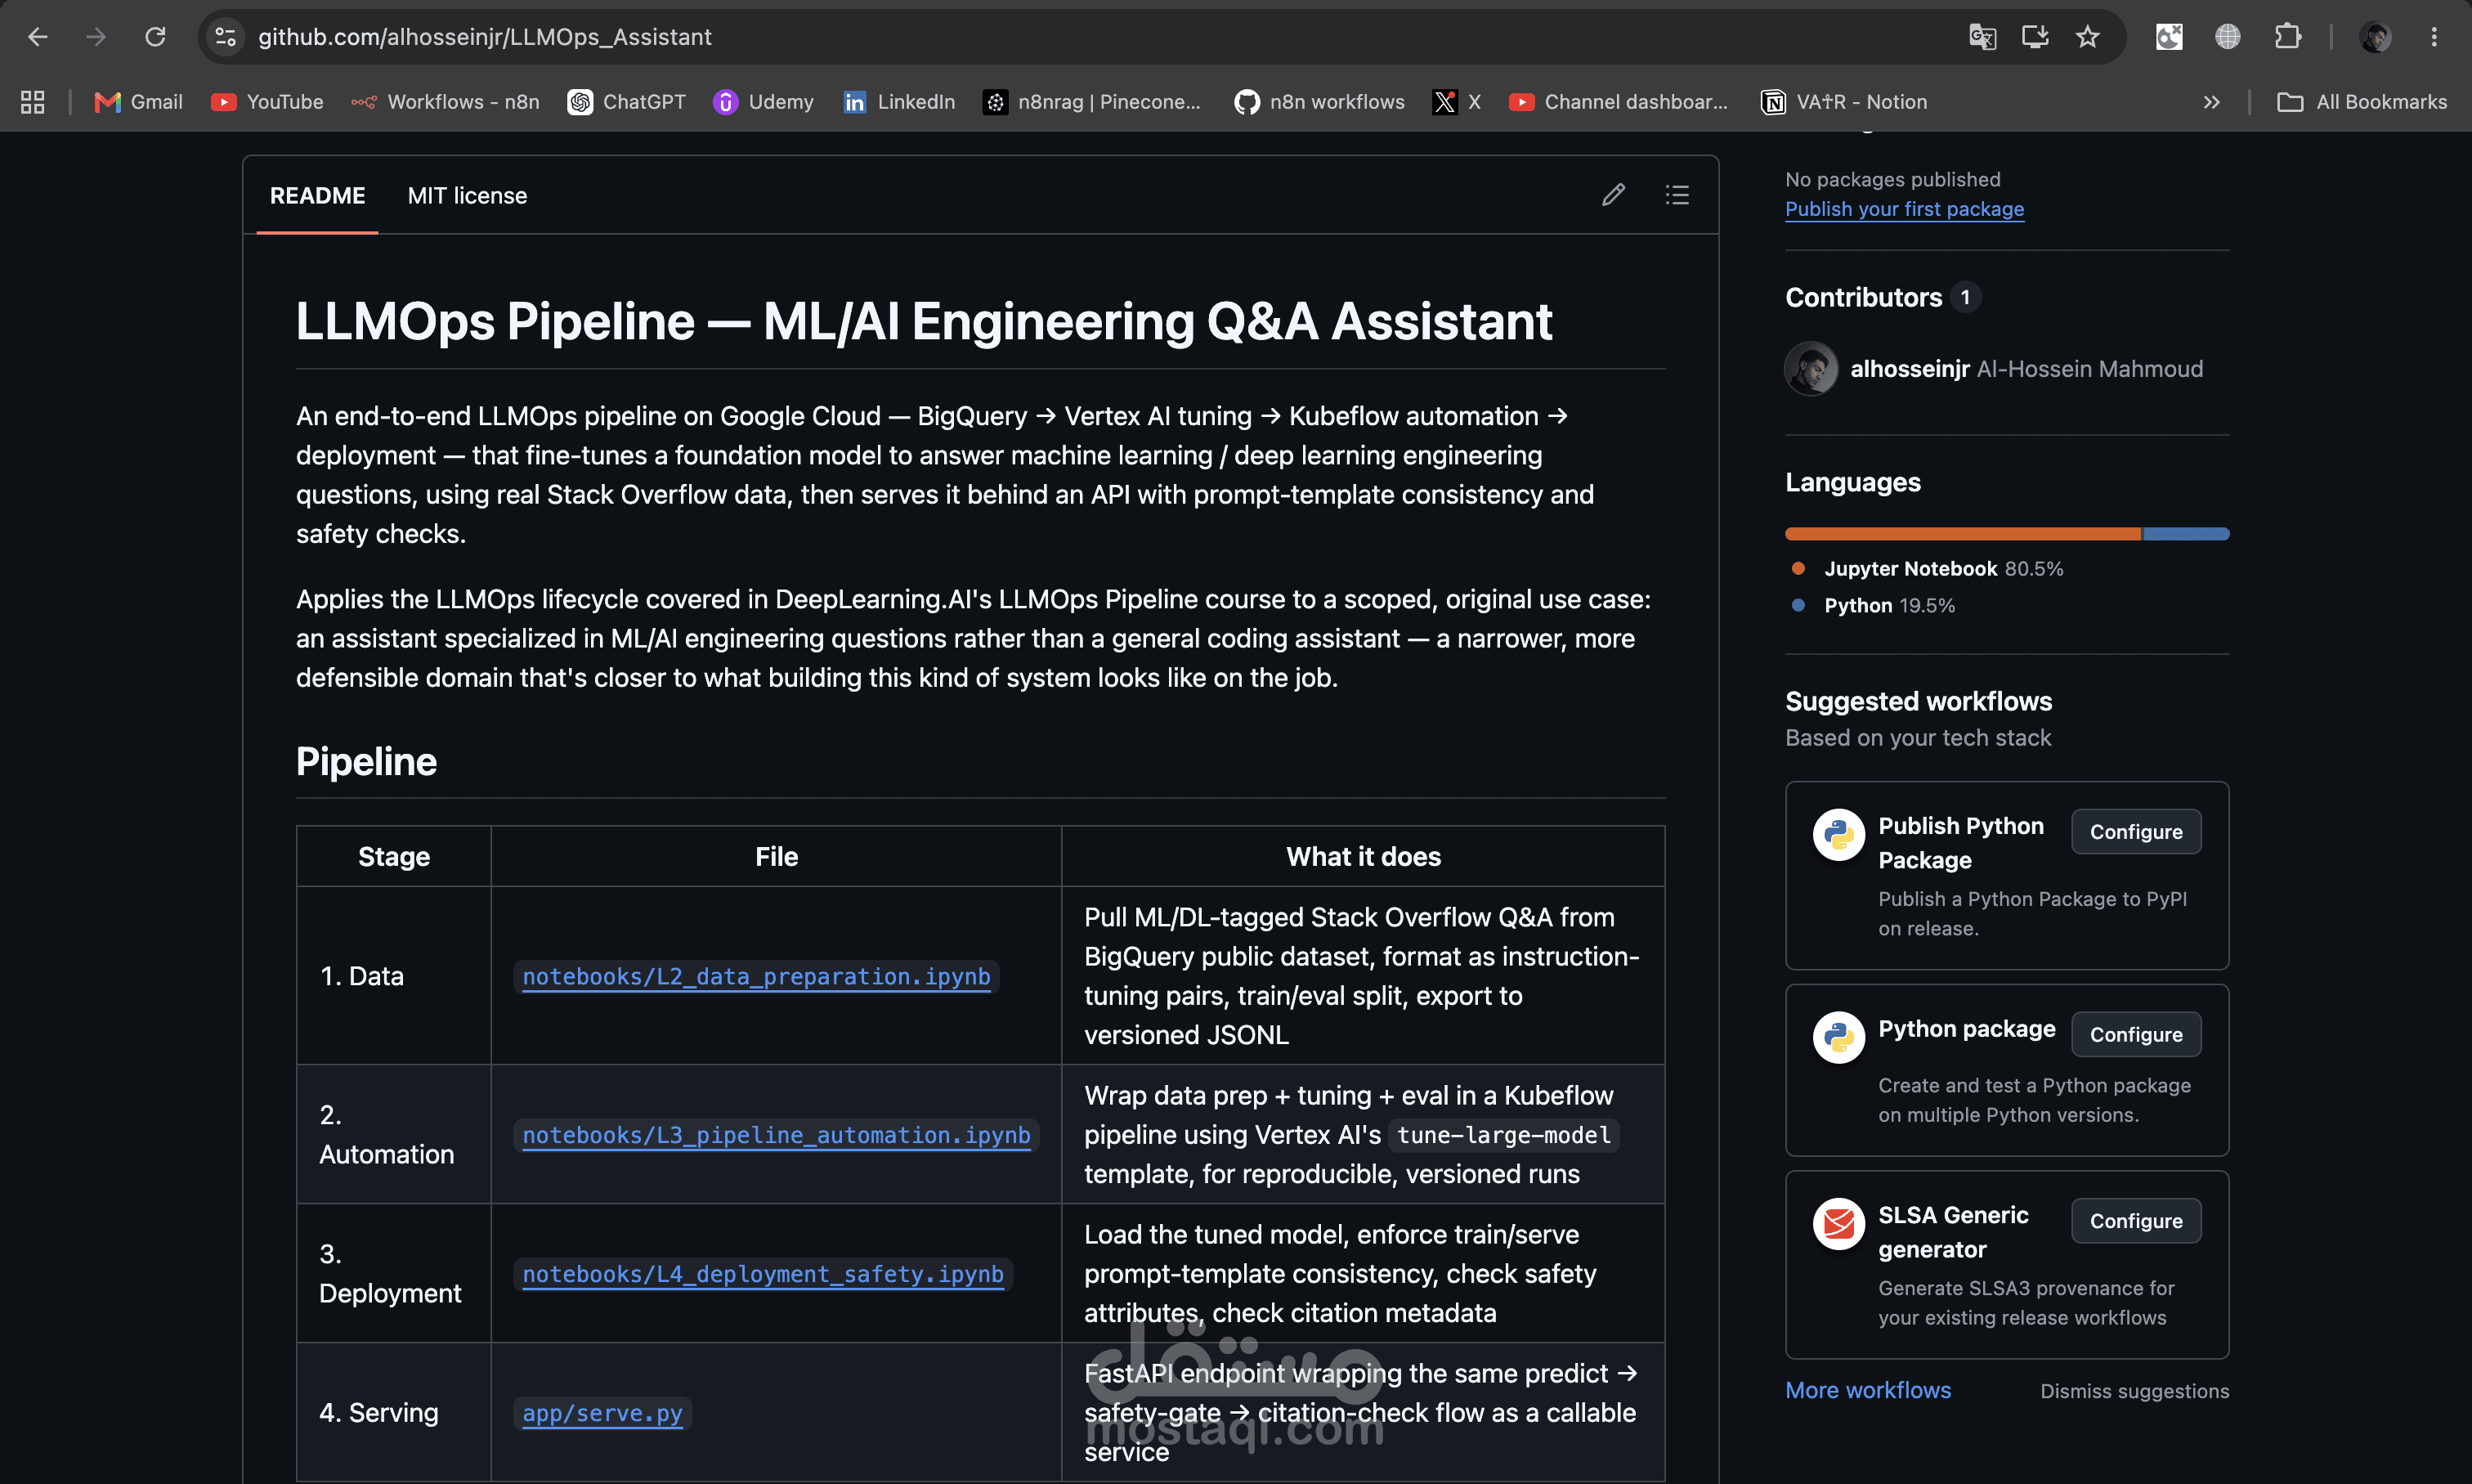Configure SLSA Generic generator workflow
Image resolution: width=2472 pixels, height=1484 pixels.
pyautogui.click(x=2136, y=1221)
